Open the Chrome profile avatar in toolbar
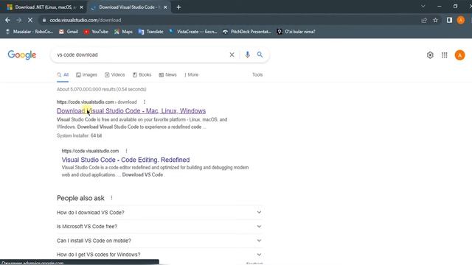 [x=460, y=20]
